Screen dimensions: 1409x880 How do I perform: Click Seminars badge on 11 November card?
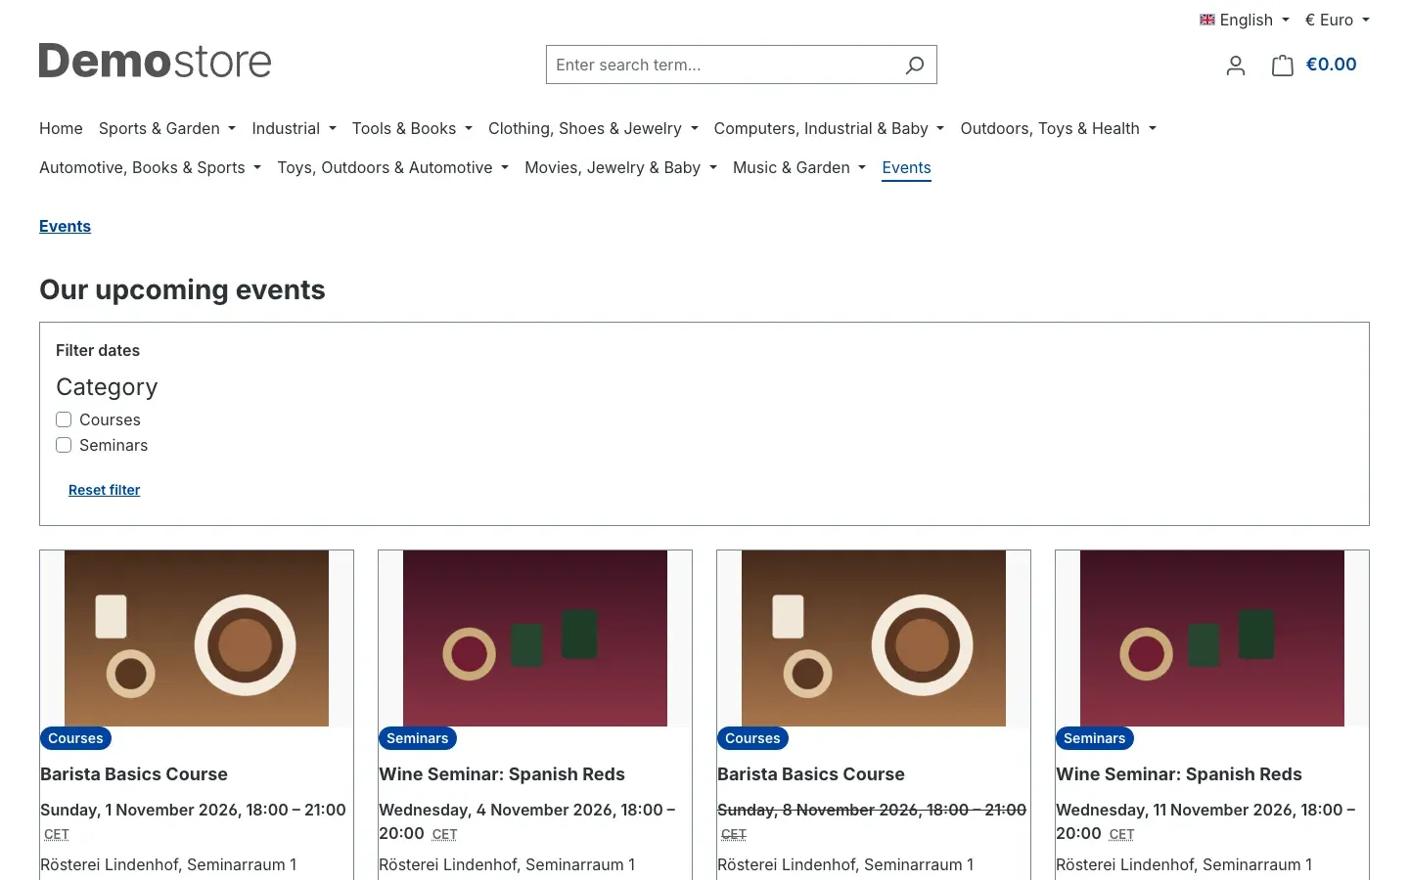1095,738
